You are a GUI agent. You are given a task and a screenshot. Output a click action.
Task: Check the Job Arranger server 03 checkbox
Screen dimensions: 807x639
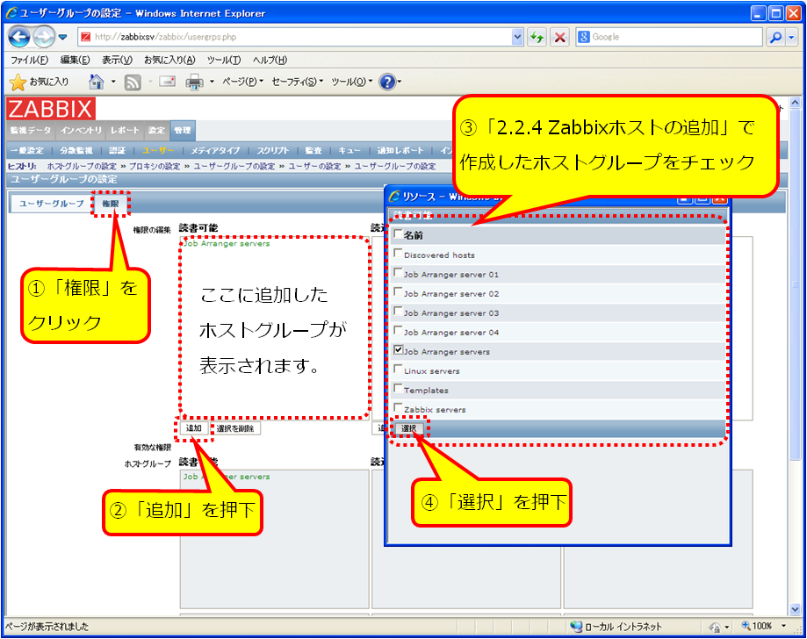(398, 312)
